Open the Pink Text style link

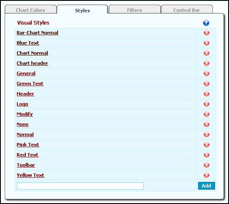point(28,145)
